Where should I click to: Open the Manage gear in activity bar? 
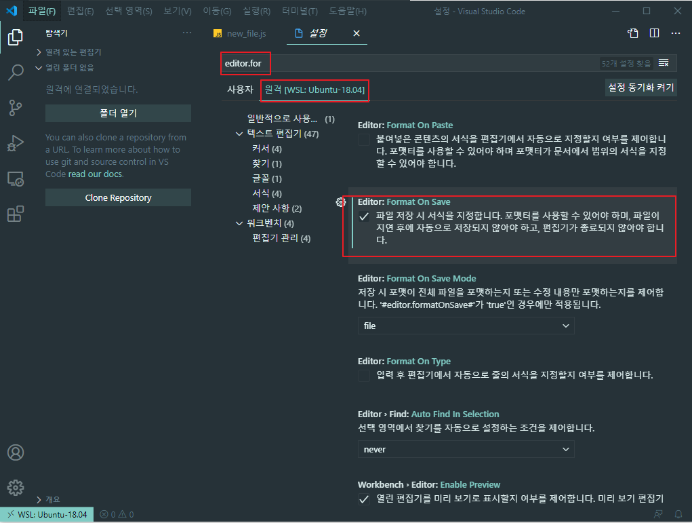coord(16,488)
